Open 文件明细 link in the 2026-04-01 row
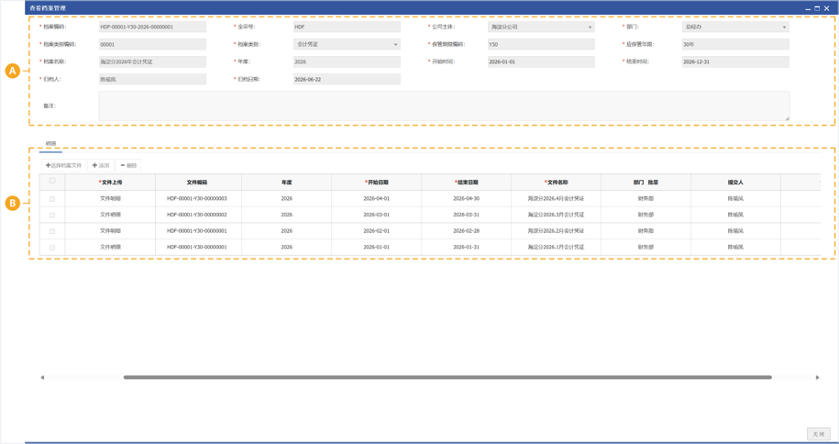The image size is (839, 444). point(110,198)
